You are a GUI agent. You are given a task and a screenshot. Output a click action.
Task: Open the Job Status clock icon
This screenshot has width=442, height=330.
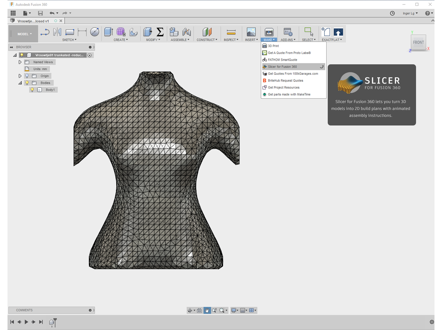tap(392, 13)
